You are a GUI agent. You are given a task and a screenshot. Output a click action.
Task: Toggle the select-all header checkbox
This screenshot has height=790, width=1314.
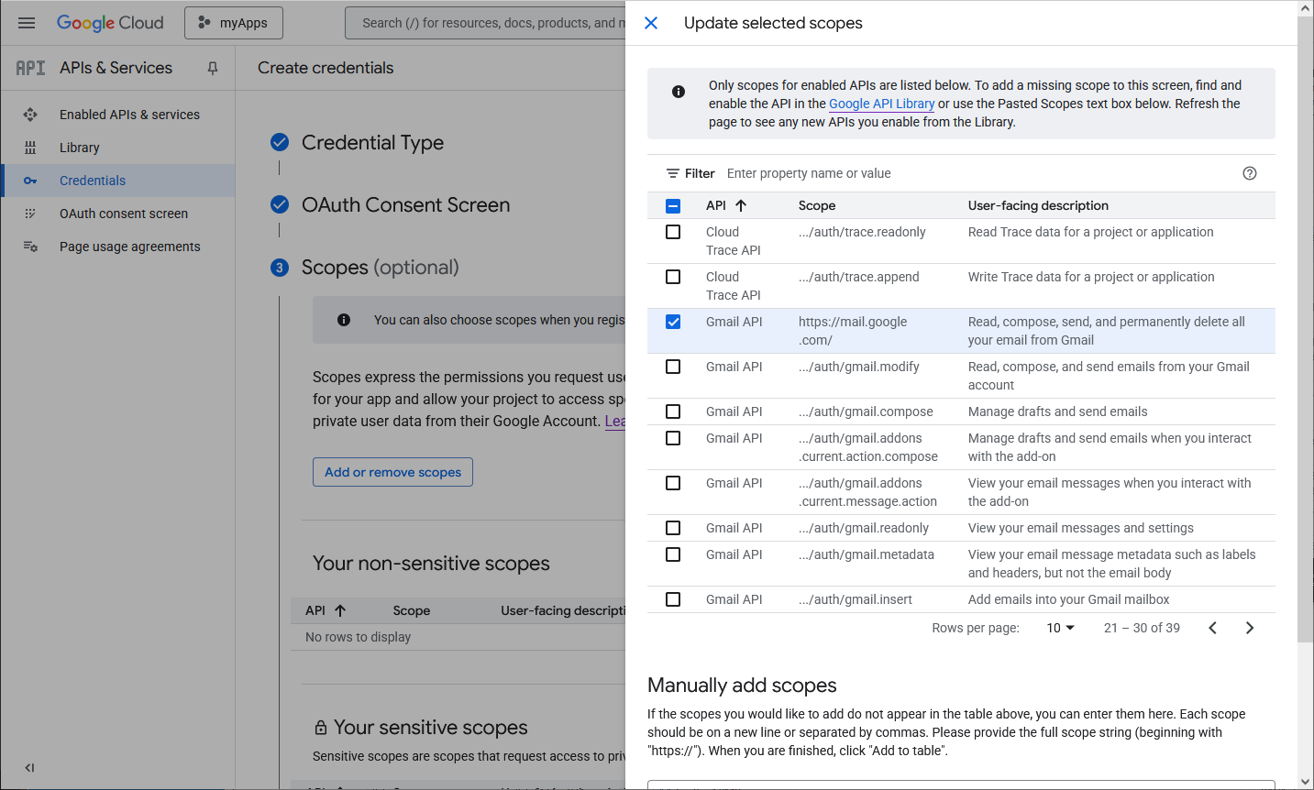pyautogui.click(x=673, y=205)
